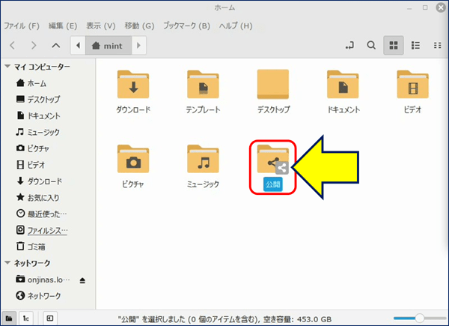Go forward with the right arrow button
The height and width of the screenshot is (326, 449).
click(x=34, y=45)
